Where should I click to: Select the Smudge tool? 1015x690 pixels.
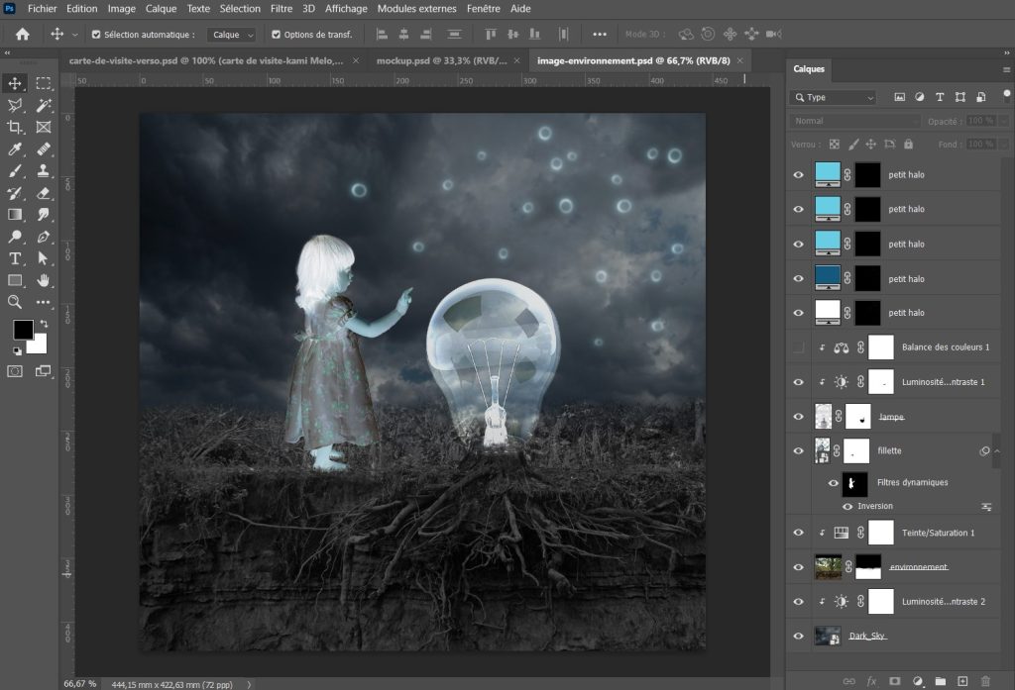click(44, 214)
